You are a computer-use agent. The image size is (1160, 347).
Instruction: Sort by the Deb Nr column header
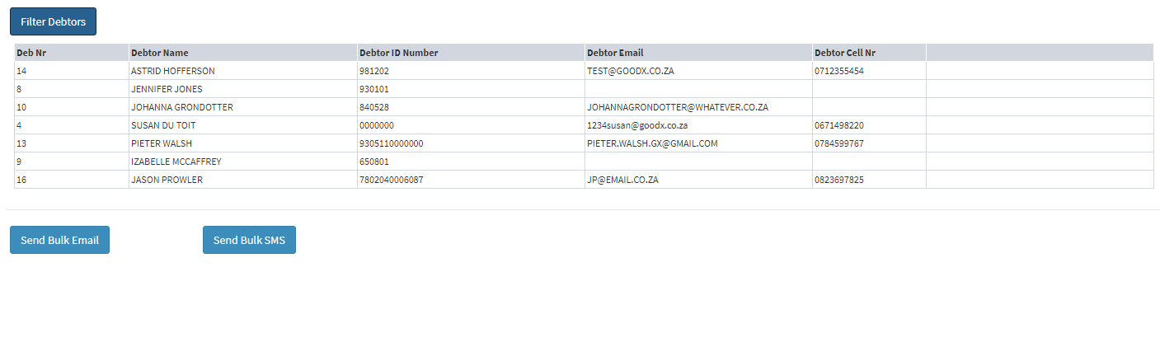(31, 53)
